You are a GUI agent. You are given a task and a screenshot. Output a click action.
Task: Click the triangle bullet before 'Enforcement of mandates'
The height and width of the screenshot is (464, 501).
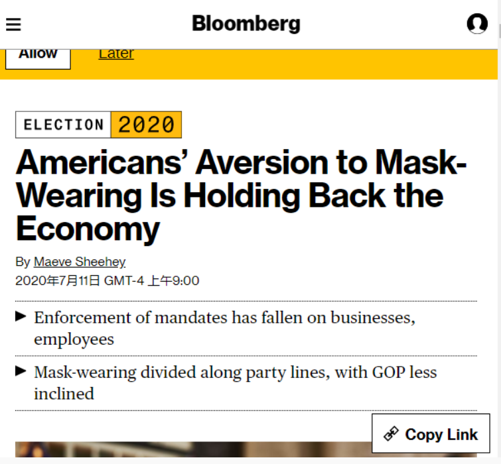(21, 316)
